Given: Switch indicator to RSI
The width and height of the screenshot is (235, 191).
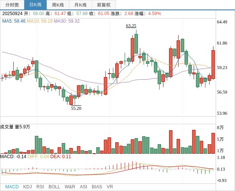Looking at the screenshot, I should pos(40,187).
